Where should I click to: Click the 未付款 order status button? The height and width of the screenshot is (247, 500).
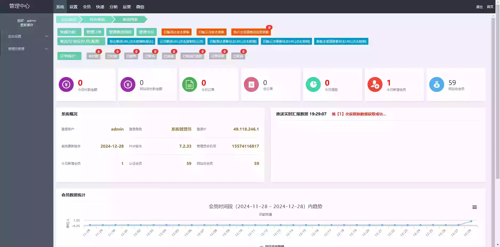[93, 56]
